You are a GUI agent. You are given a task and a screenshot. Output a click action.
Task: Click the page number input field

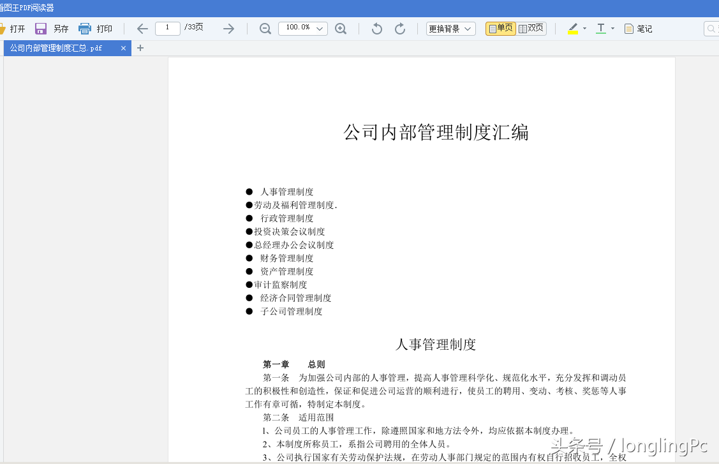tap(167, 29)
